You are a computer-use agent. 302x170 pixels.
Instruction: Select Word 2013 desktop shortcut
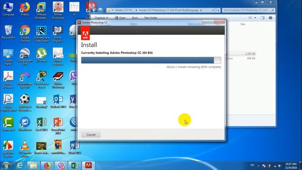(x=75, y=147)
